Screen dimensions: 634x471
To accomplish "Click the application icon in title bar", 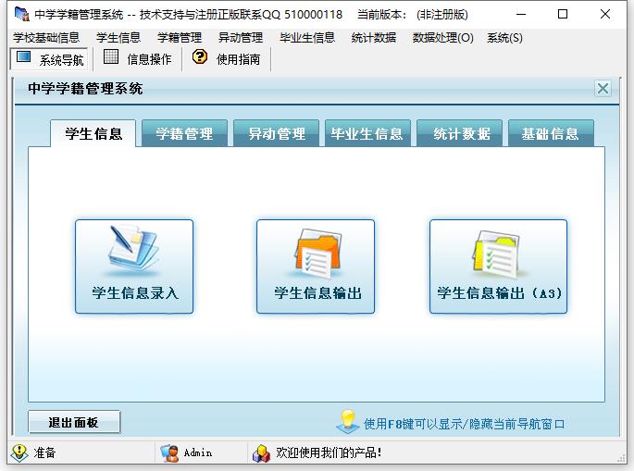I will pyautogui.click(x=22, y=14).
